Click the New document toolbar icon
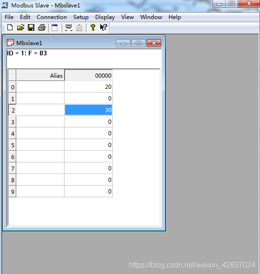This screenshot has width=260, height=274. click(x=10, y=27)
